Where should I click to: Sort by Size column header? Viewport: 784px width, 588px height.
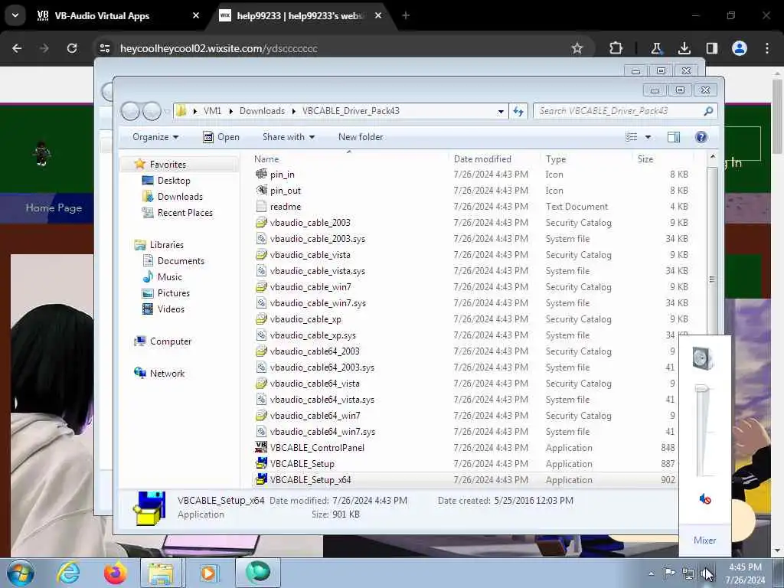click(645, 159)
